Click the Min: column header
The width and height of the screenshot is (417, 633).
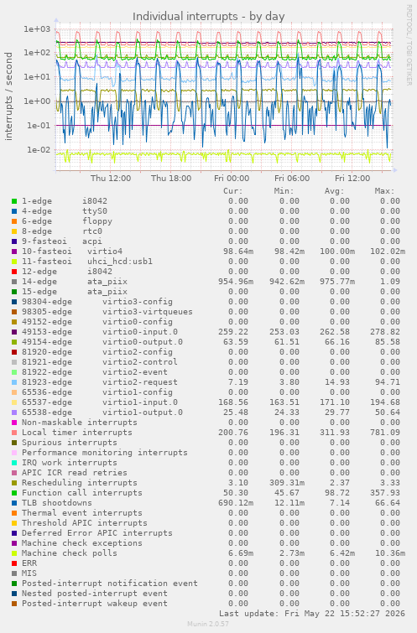284,191
